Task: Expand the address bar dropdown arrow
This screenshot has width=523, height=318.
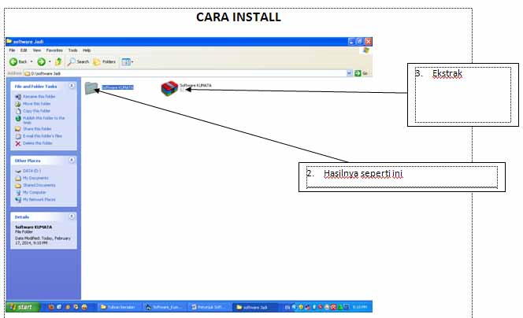Action: 349,73
